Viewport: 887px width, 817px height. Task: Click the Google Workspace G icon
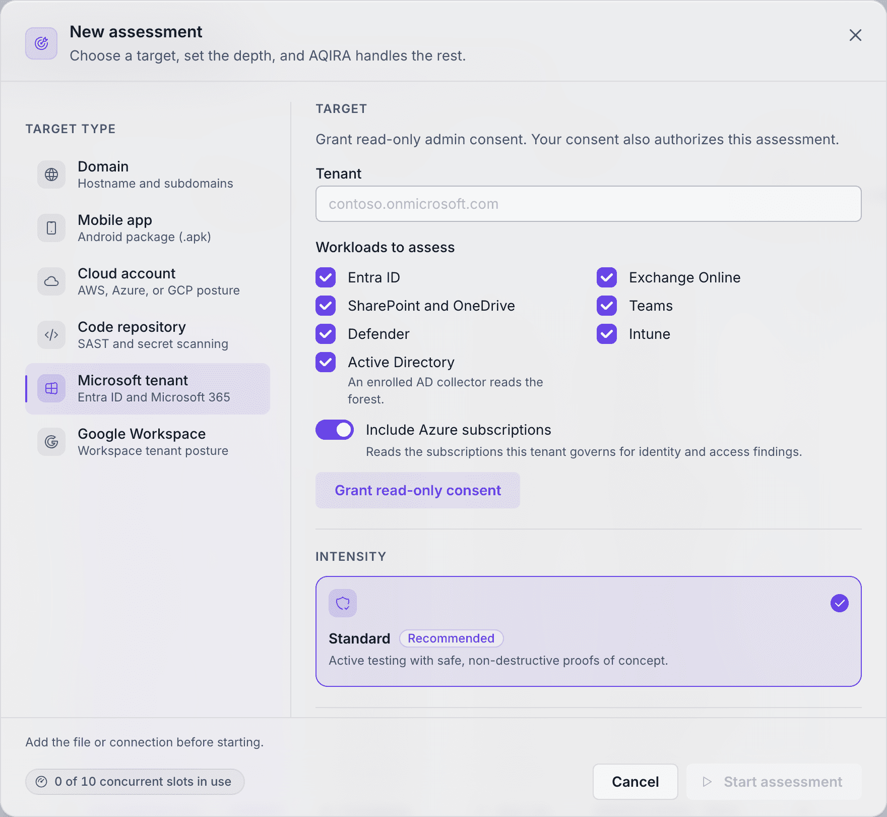51,442
